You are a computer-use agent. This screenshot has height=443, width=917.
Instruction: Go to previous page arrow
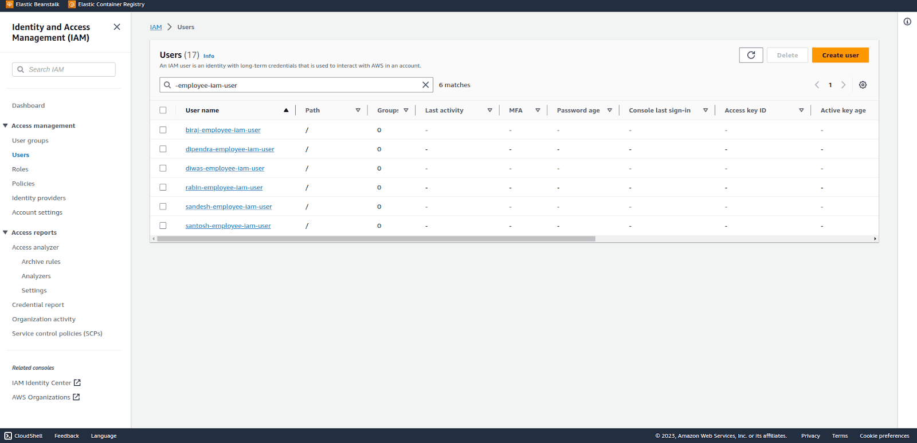817,85
